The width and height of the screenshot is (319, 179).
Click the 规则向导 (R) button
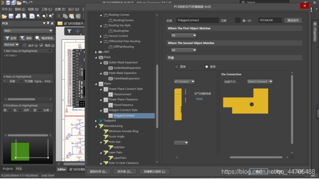click(99, 171)
